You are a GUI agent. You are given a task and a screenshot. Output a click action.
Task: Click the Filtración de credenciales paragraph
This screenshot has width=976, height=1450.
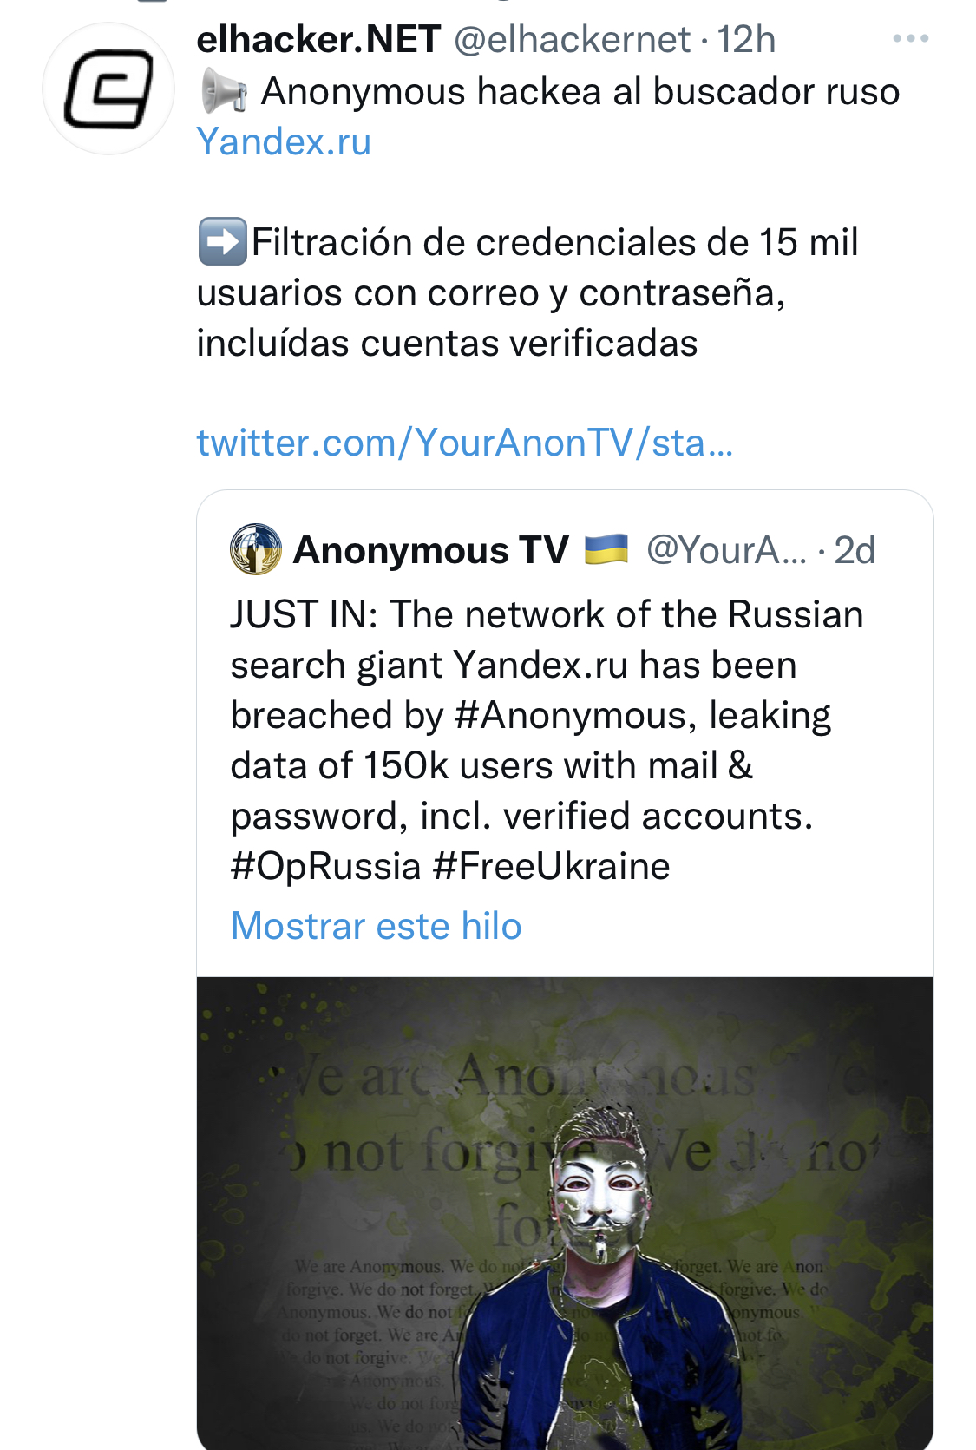527,292
